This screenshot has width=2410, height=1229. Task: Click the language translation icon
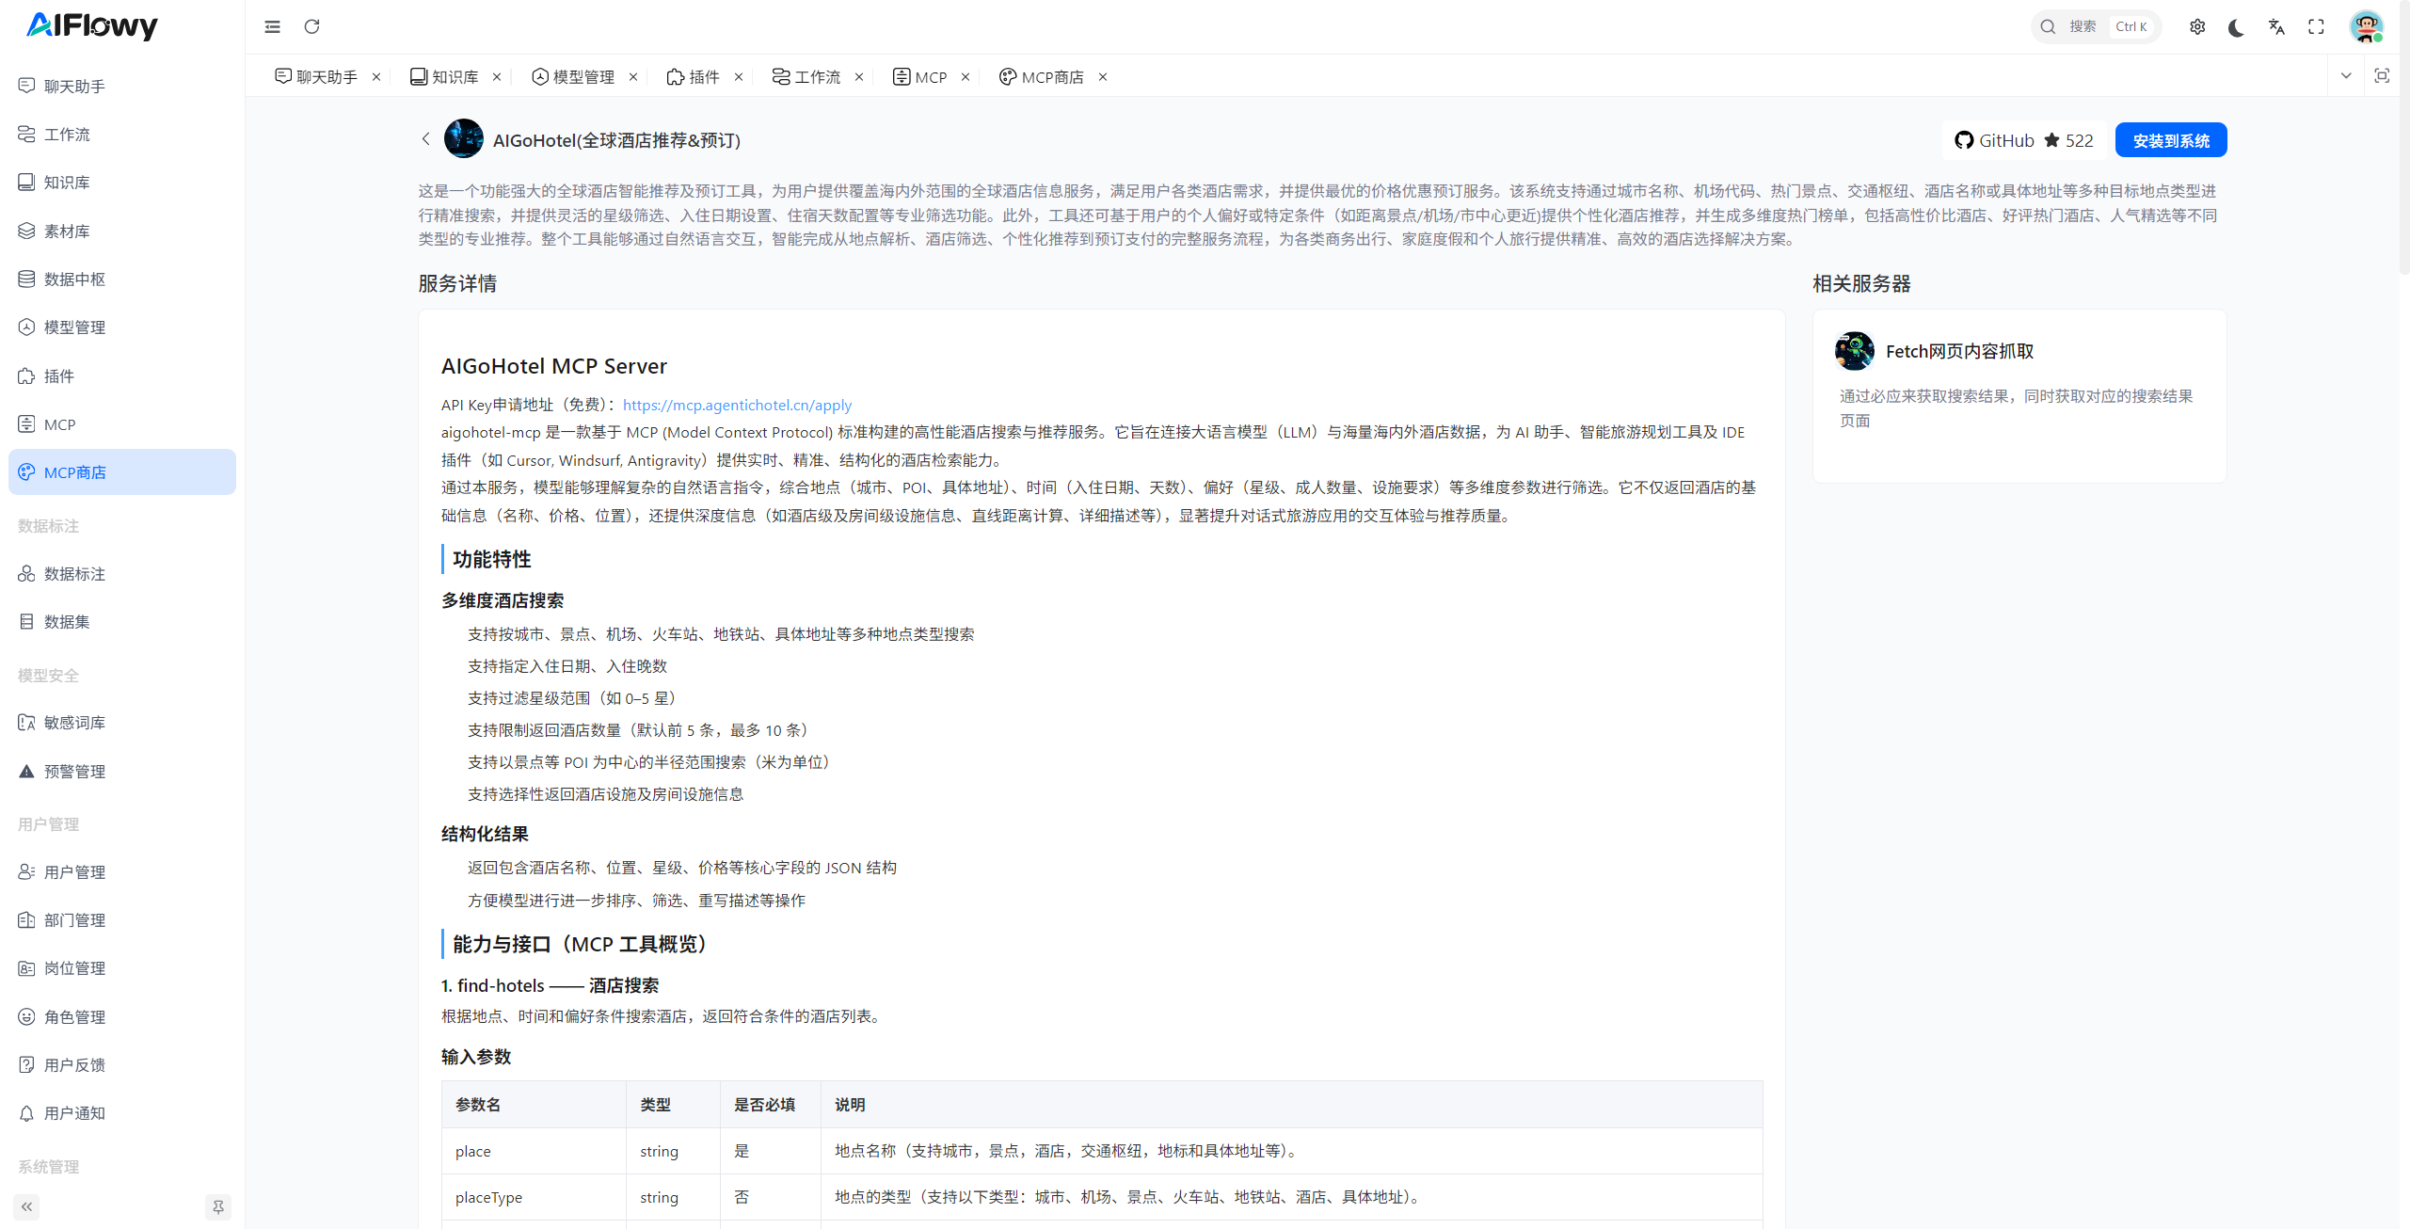pyautogui.click(x=2276, y=26)
